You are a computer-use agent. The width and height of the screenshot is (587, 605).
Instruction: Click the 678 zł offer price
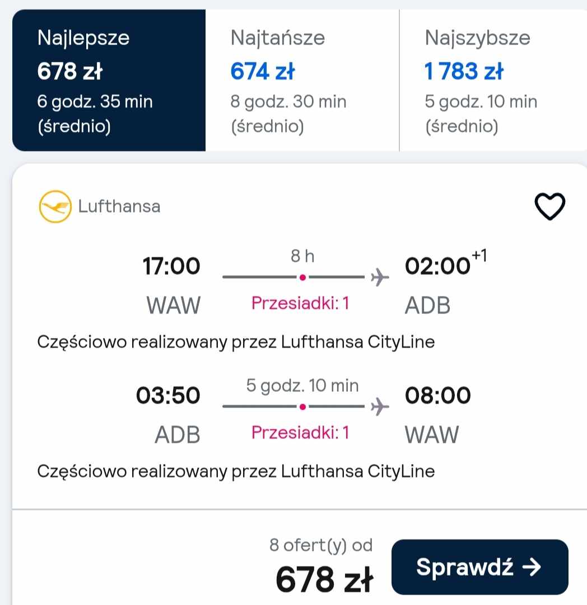coord(324,579)
